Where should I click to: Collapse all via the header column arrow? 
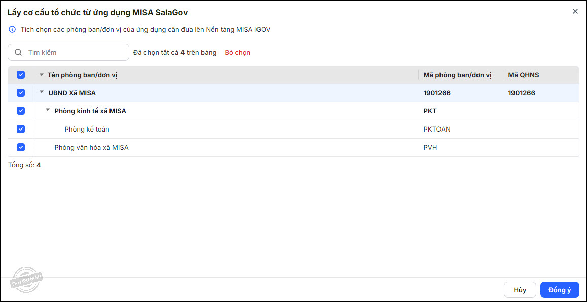click(42, 75)
